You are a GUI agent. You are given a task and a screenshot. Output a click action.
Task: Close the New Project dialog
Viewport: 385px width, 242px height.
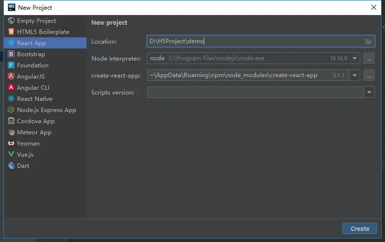[x=374, y=7]
